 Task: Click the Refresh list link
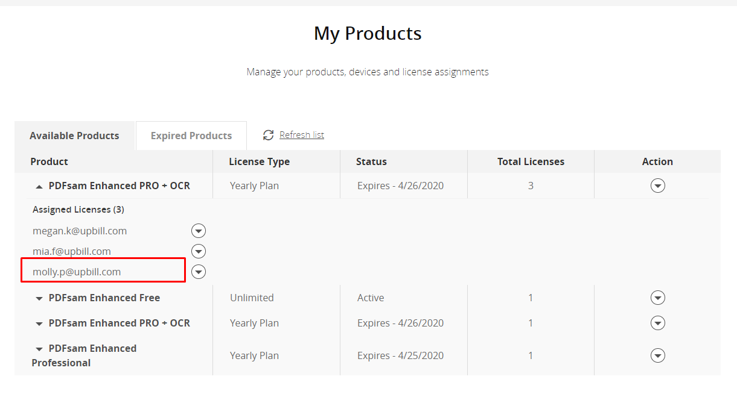click(x=302, y=135)
